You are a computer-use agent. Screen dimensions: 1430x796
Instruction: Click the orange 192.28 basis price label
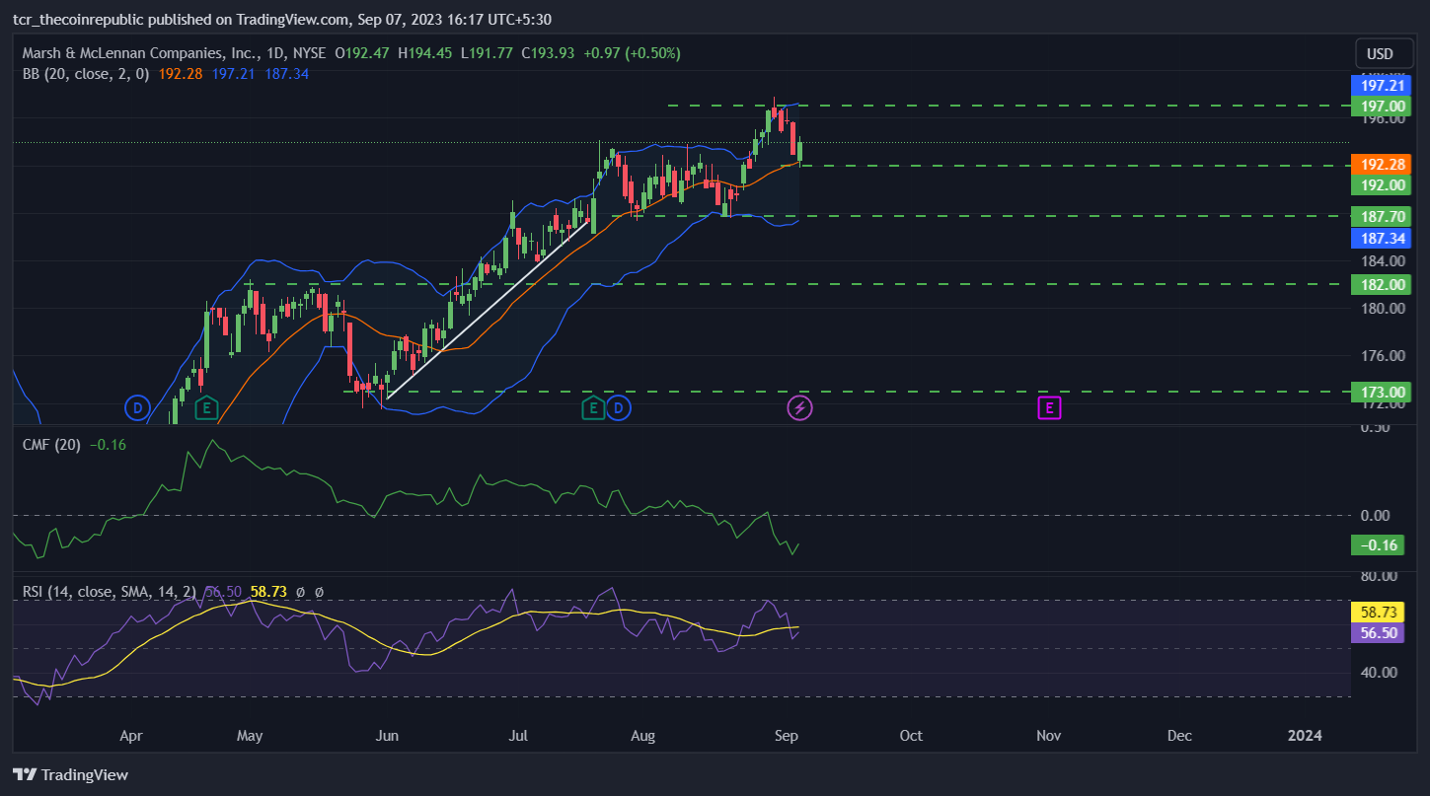point(1381,165)
